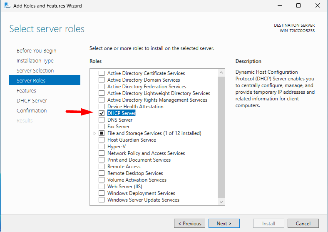
Task: Click the Next button
Action: (x=224, y=223)
